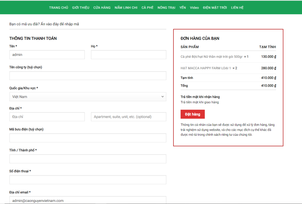This screenshot has height=204, width=302.
Task: Open the TRANG CHỦ menu item
Action: pos(58,8)
